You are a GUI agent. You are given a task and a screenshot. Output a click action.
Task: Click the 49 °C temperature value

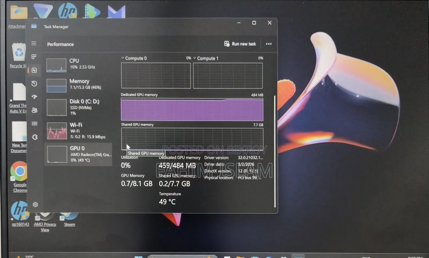coord(167,202)
